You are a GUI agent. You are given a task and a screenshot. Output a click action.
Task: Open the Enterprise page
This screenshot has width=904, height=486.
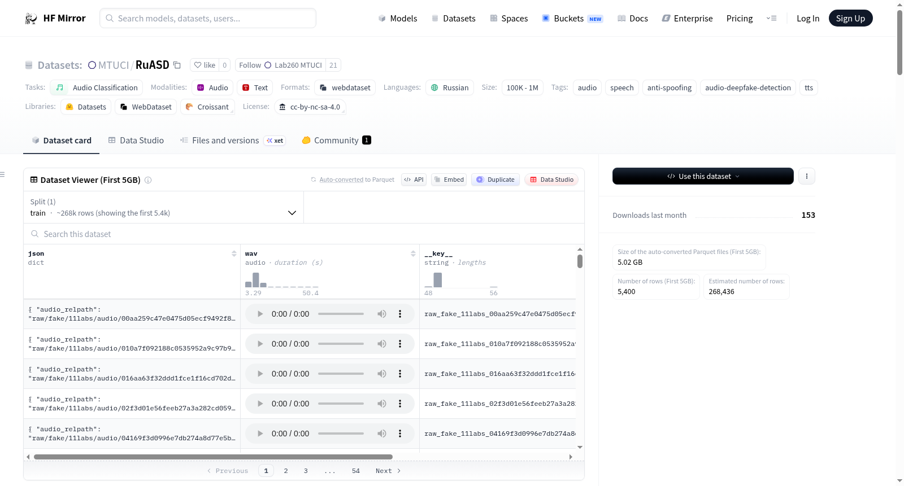coord(687,18)
